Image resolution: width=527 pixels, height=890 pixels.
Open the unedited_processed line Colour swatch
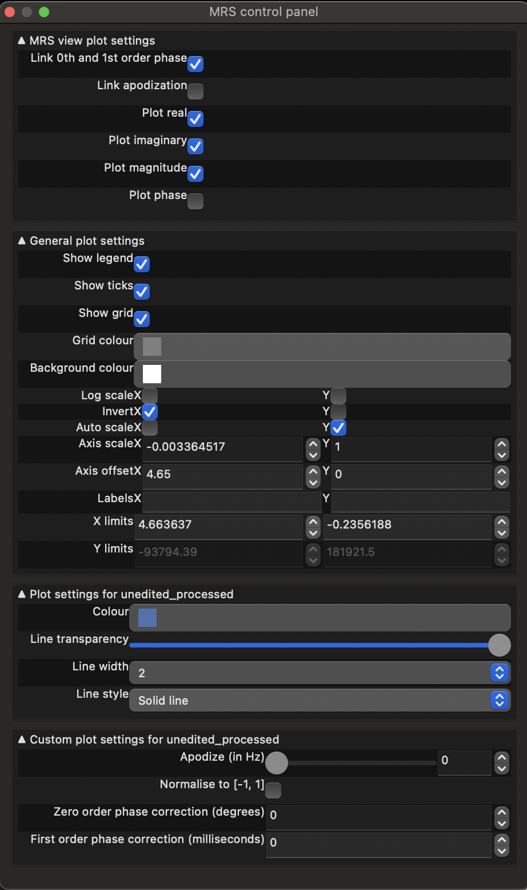[x=147, y=618]
